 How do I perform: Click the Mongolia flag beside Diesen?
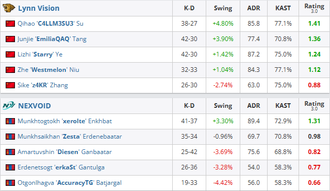click(10, 152)
